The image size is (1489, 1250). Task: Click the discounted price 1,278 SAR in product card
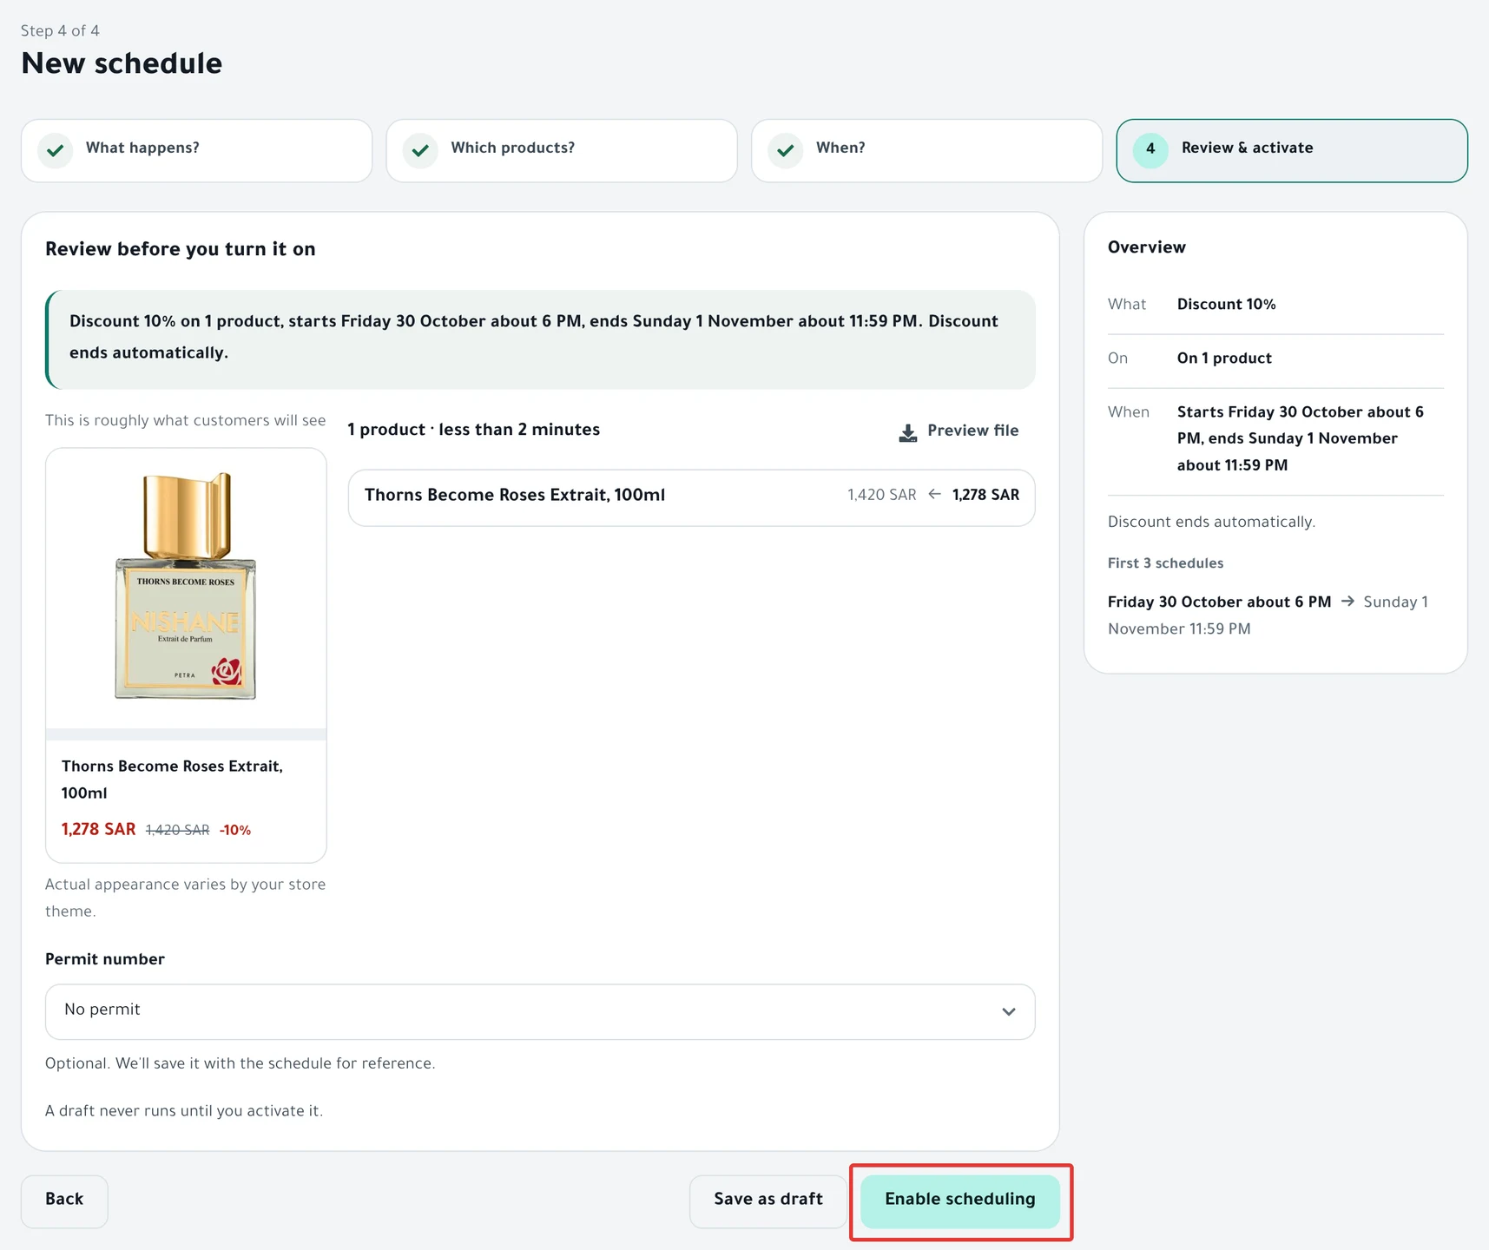point(98,830)
